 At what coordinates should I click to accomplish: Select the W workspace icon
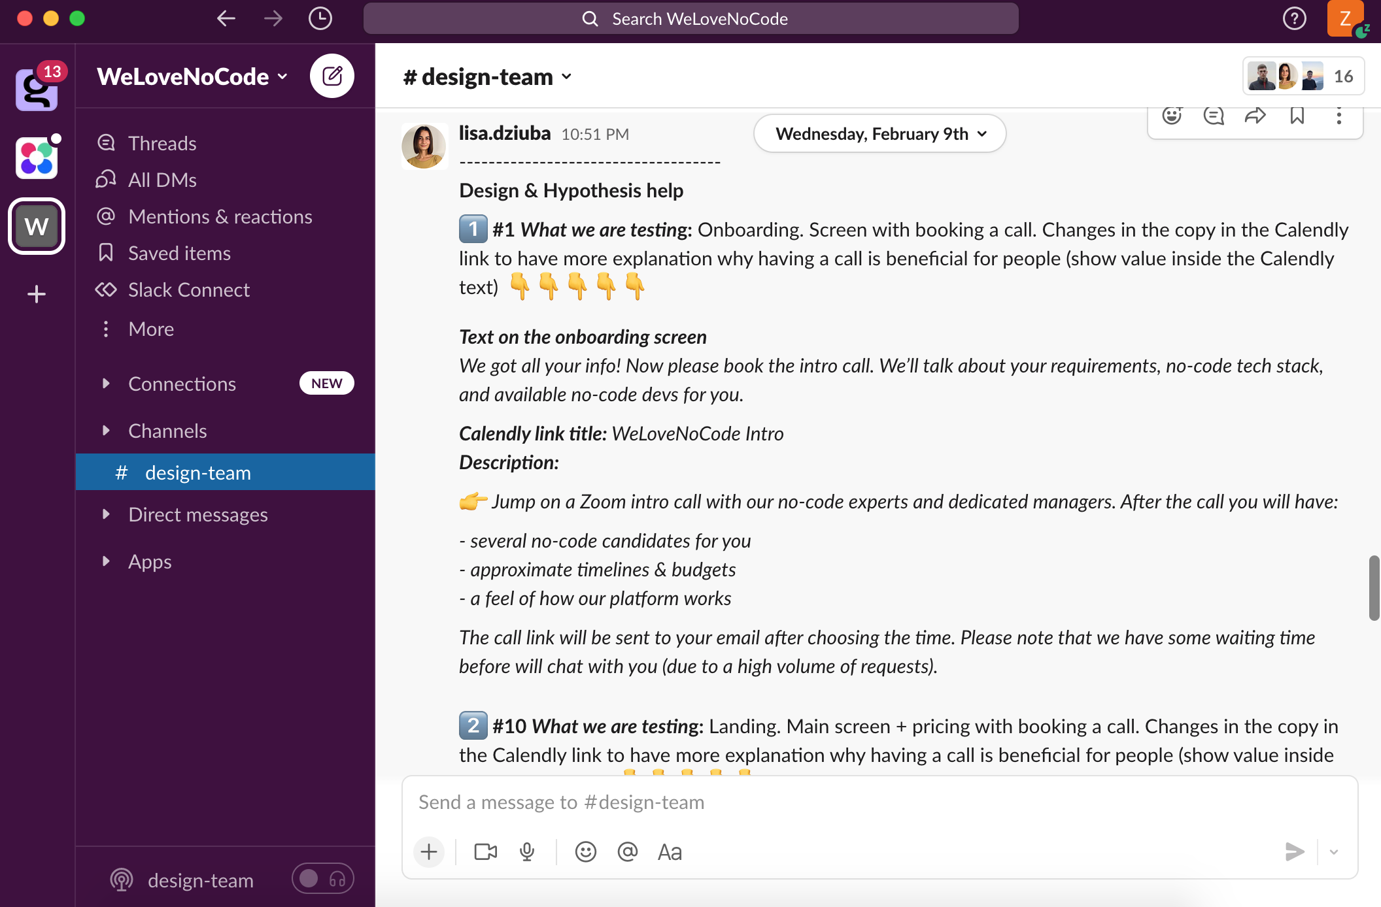click(x=37, y=226)
